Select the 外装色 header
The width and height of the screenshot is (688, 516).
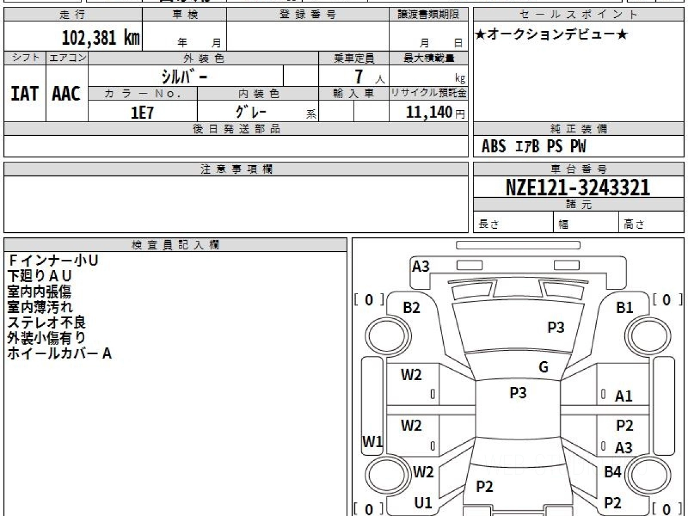(x=204, y=58)
